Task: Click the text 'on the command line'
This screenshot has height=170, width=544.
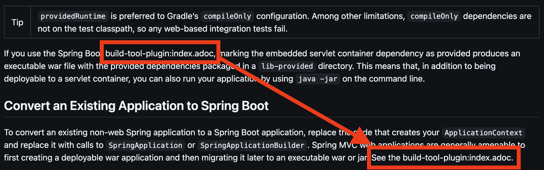Action: 383,79
